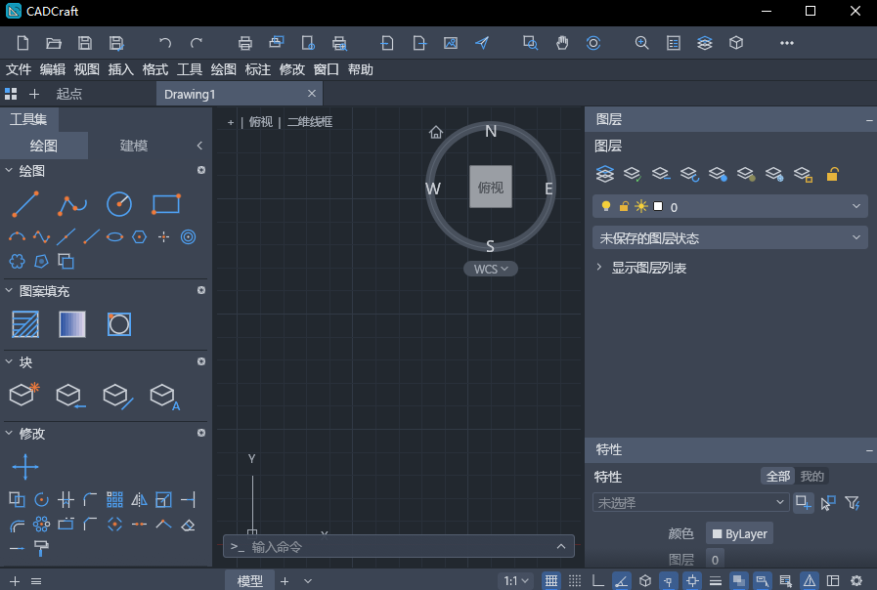Click the 我的 properties filter button
This screenshot has width=877, height=590.
point(811,476)
